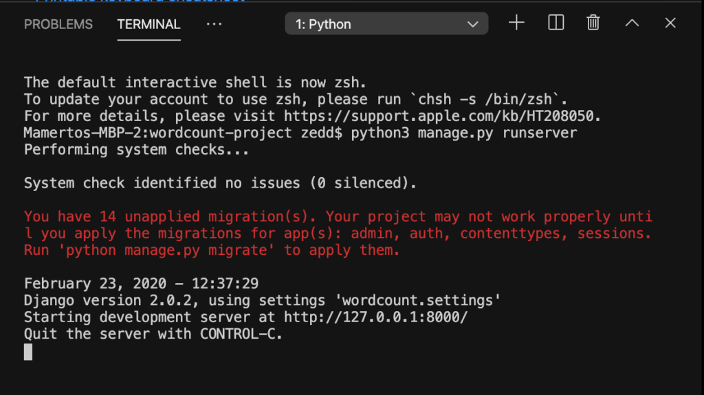This screenshot has height=395, width=704.
Task: Click the 'python3 manage.py runserver' command text
Action: coord(464,133)
